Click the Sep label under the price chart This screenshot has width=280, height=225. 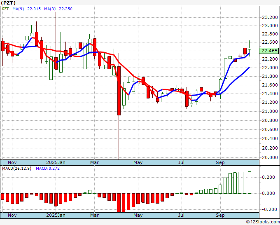point(221,162)
